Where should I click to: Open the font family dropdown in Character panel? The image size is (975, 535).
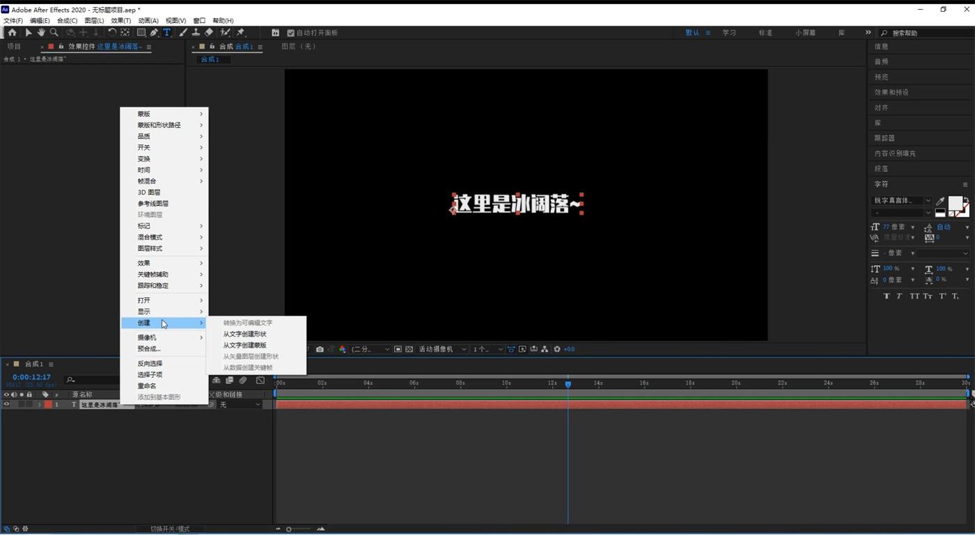tap(926, 200)
